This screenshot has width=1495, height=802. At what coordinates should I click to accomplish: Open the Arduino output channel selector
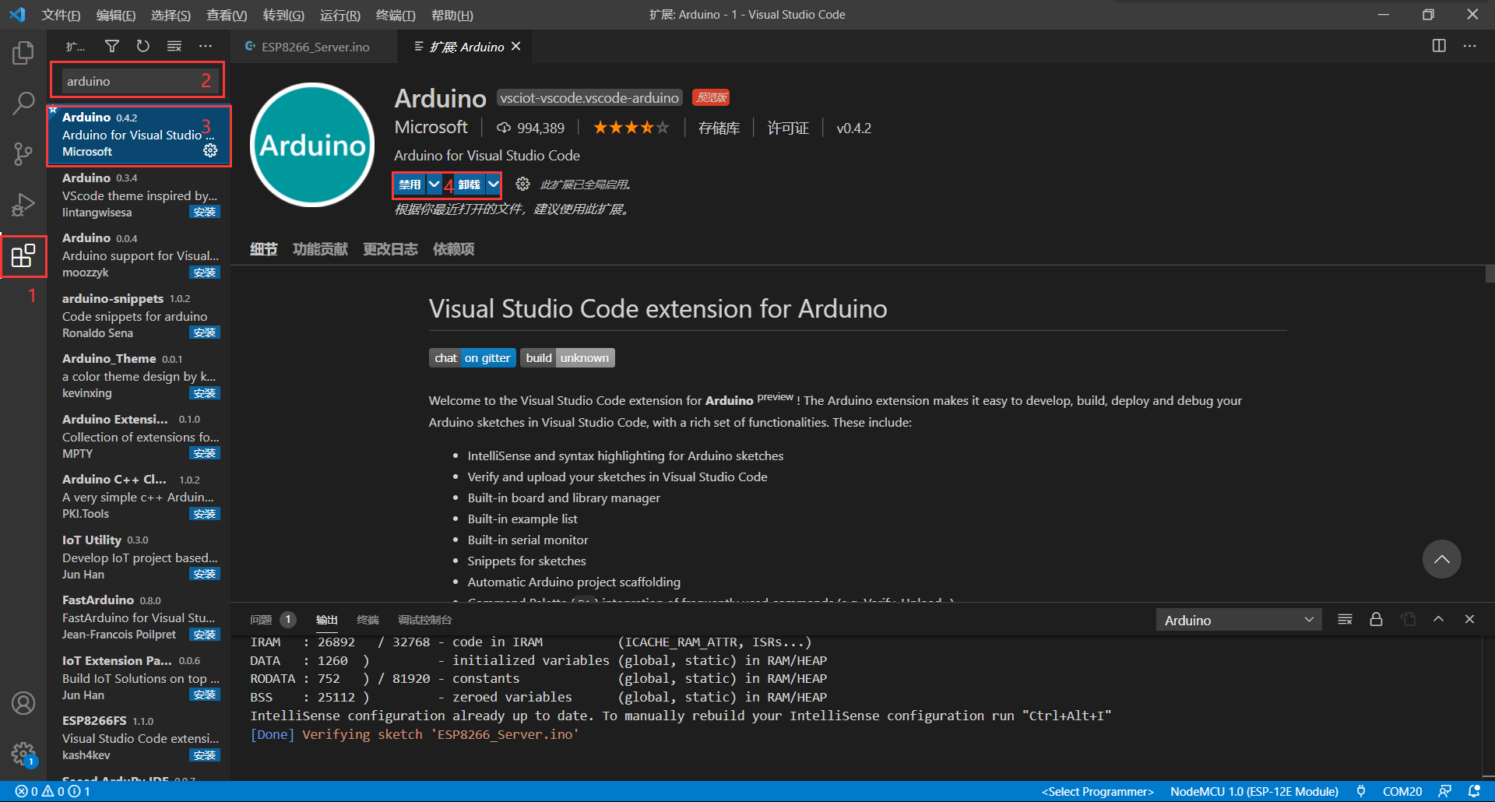point(1238,619)
